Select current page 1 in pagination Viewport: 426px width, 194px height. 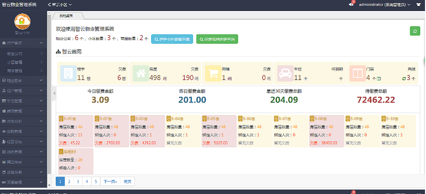tap(60, 182)
